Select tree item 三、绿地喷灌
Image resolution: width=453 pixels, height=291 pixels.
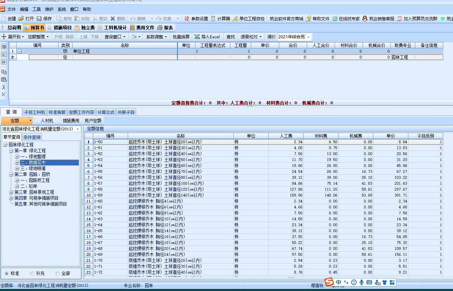[x=33, y=168]
